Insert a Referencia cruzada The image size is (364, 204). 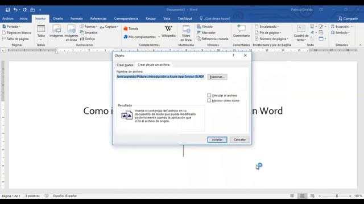[x=213, y=39]
